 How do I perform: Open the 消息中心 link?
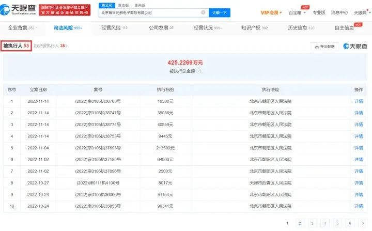click(x=339, y=12)
